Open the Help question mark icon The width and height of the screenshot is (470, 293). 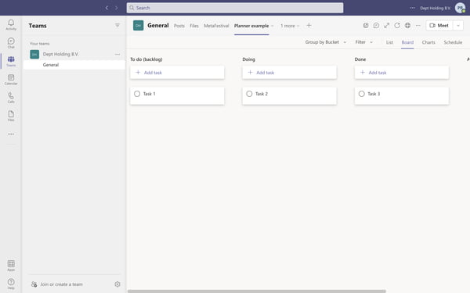[x=11, y=284]
